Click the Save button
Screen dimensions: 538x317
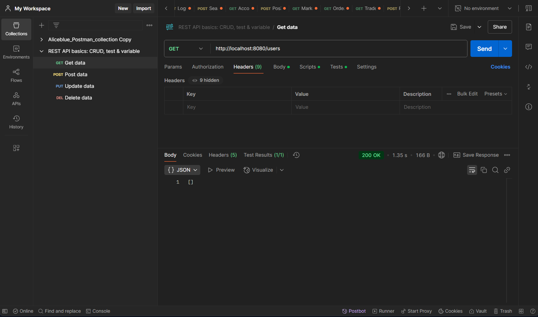point(461,27)
